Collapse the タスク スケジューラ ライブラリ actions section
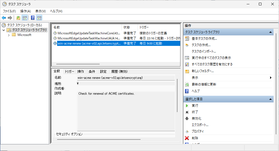This screenshot has width=279, height=151. coord(270,32)
